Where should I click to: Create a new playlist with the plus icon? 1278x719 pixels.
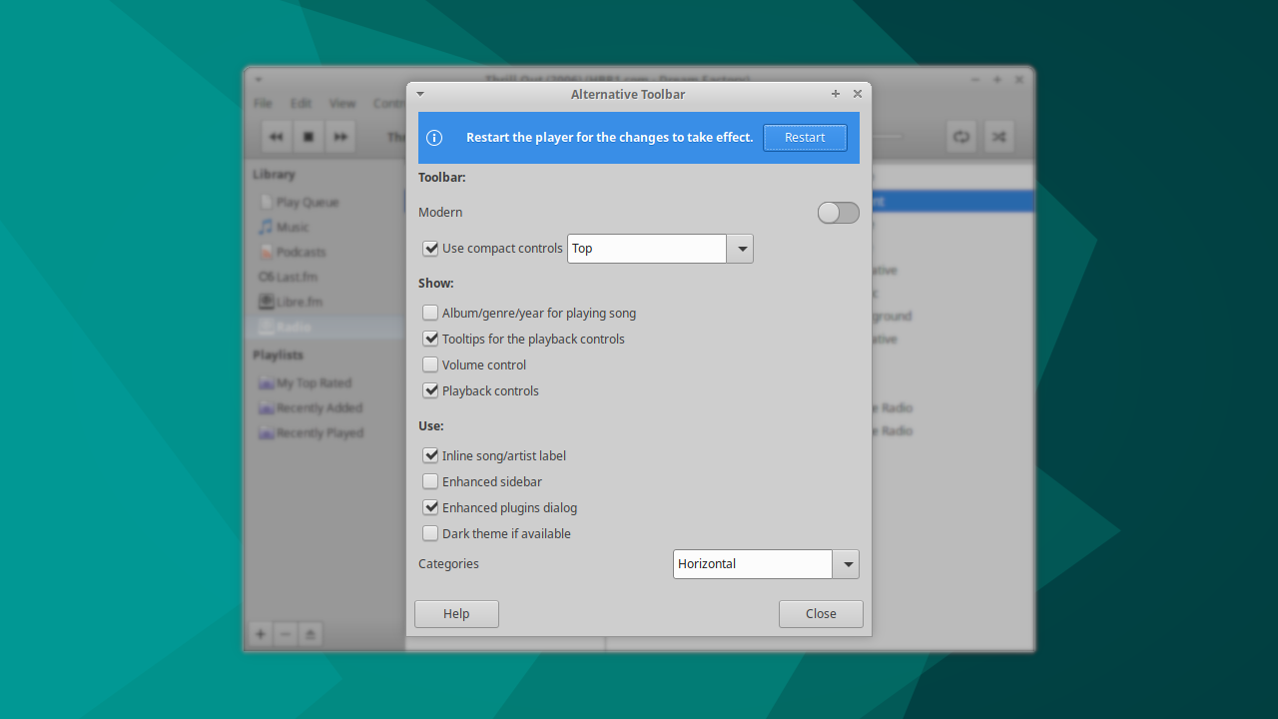tap(260, 634)
